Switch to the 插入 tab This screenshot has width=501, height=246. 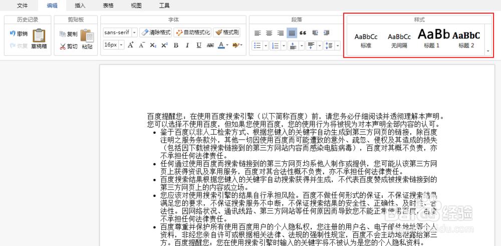80,6
